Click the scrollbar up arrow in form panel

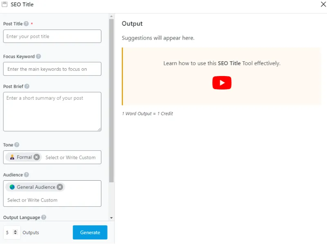click(112, 16)
